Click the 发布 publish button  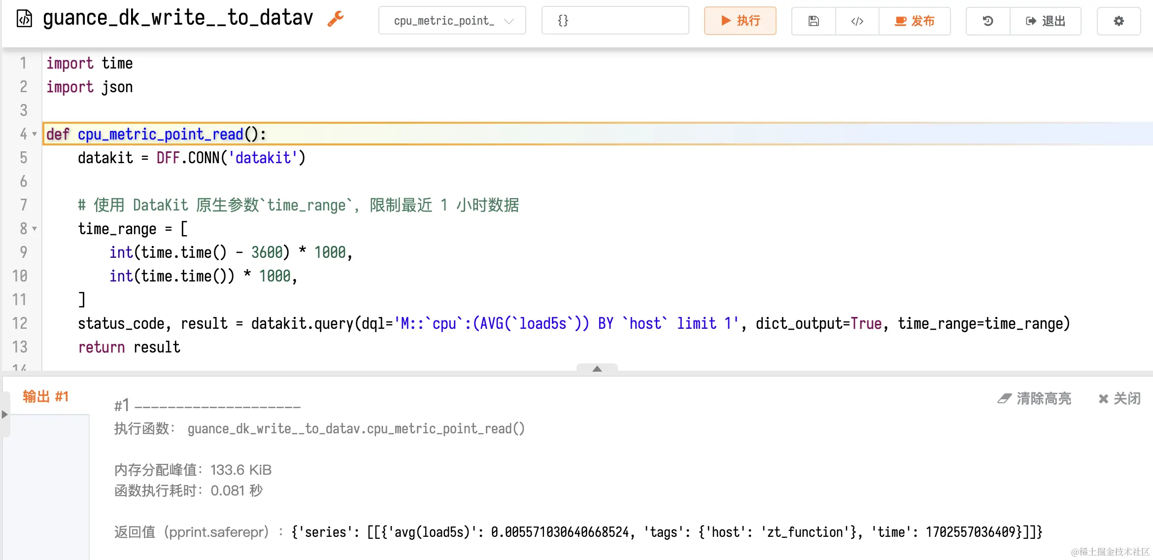point(915,21)
